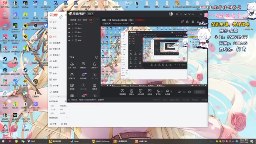Show hidden system tray icons
The height and width of the screenshot is (144, 256).
tap(211, 141)
